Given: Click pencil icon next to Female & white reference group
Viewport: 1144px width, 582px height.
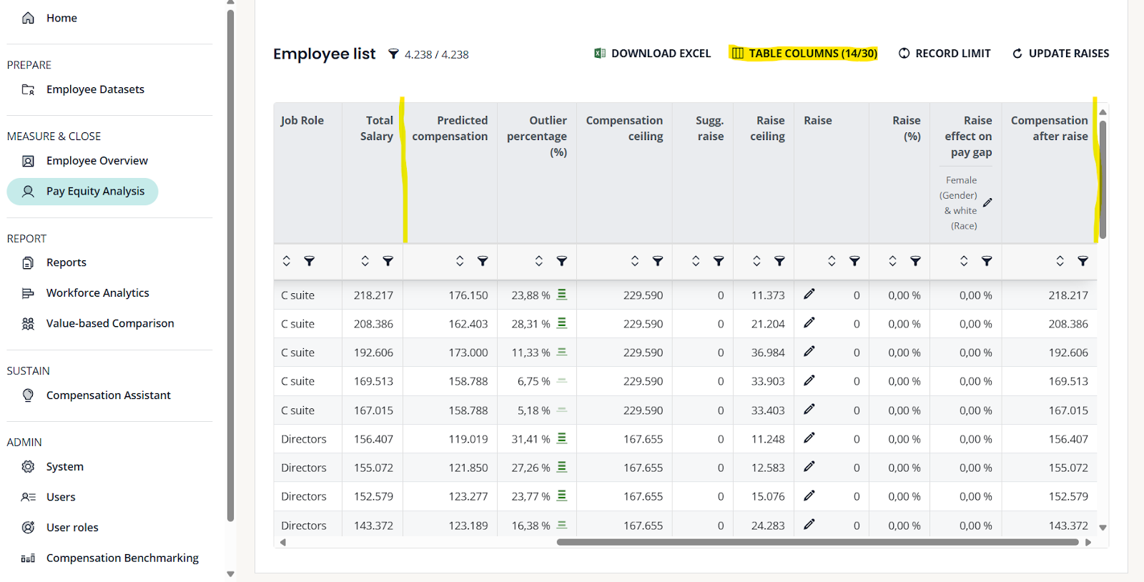Looking at the screenshot, I should (x=987, y=203).
